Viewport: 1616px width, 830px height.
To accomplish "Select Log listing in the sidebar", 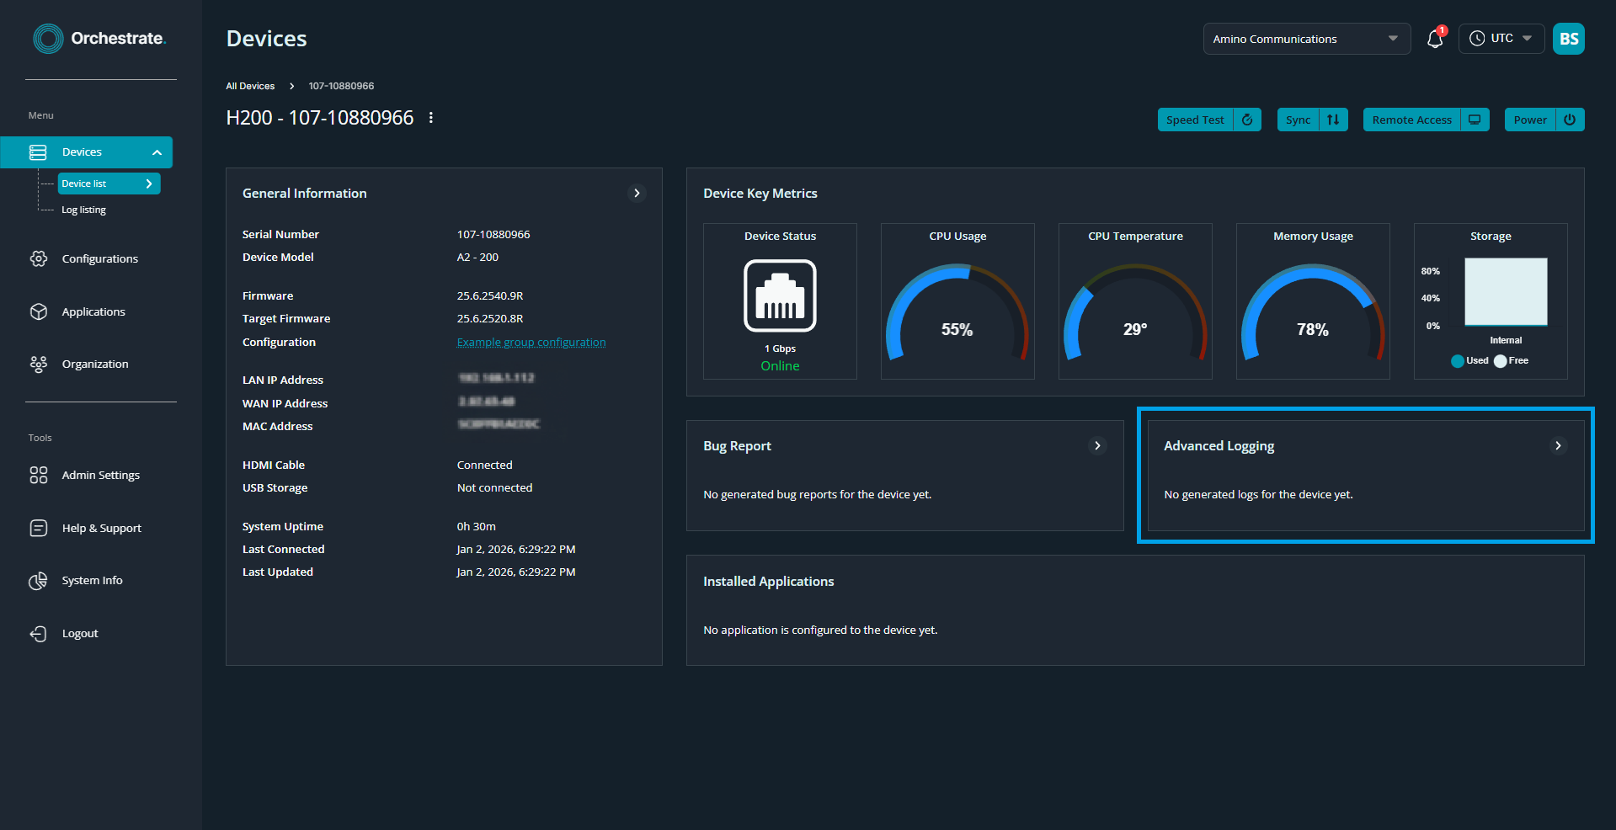I will point(83,210).
